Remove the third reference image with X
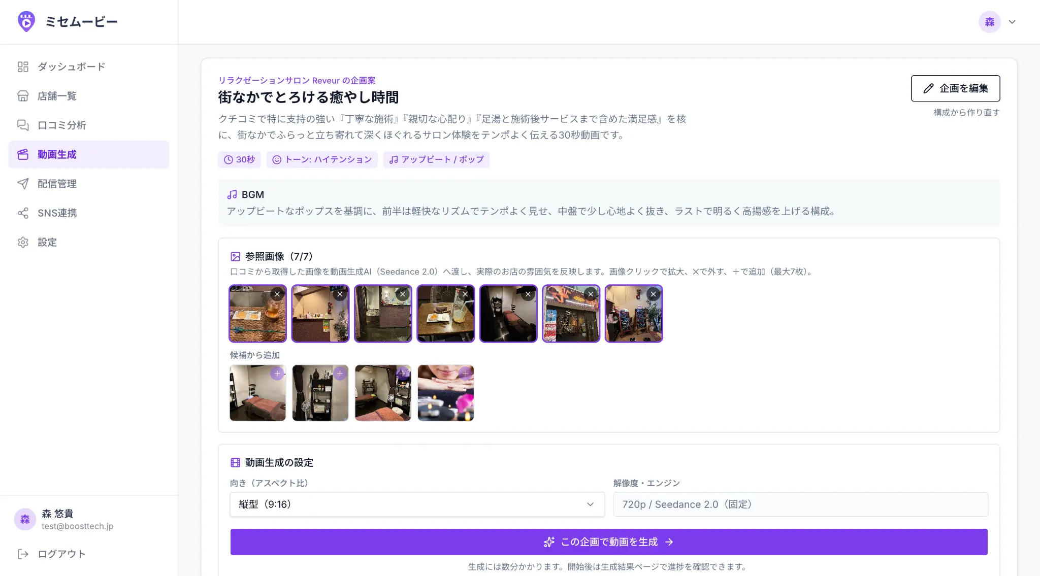Viewport: 1040px width, 576px height. [x=403, y=294]
